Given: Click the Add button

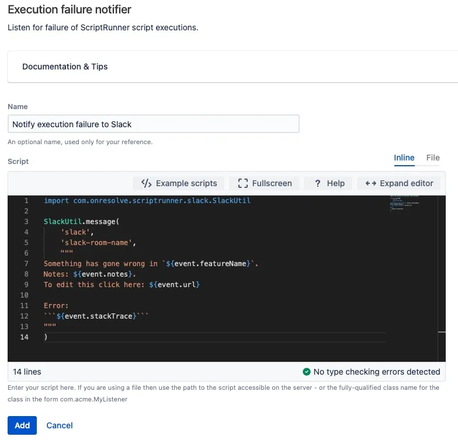Looking at the screenshot, I should pyautogui.click(x=22, y=425).
